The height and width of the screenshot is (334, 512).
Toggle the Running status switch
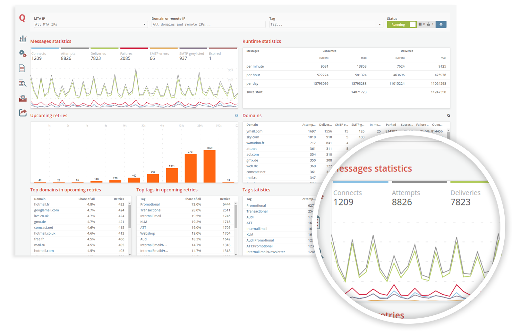[402, 24]
